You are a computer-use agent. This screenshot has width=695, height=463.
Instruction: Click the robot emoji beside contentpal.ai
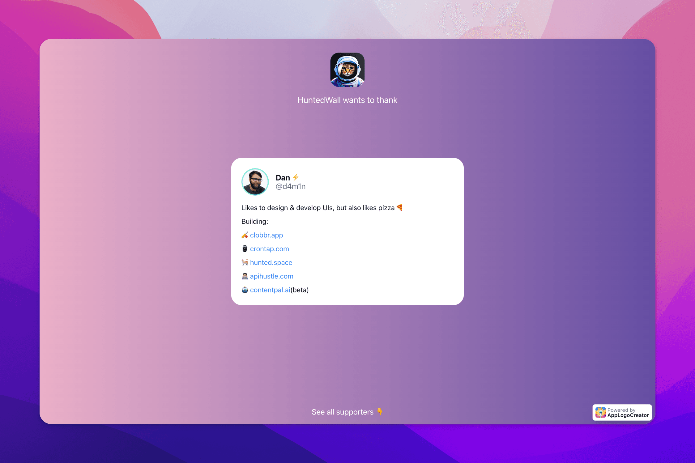pos(245,290)
